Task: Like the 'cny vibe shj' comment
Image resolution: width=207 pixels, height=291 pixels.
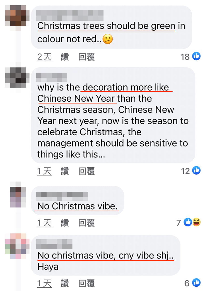Action: coord(65,283)
